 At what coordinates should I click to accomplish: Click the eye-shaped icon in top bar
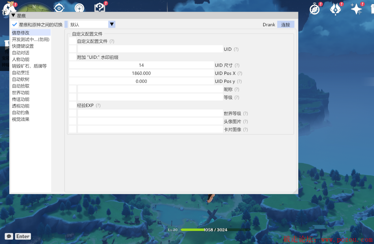[x=59, y=8]
